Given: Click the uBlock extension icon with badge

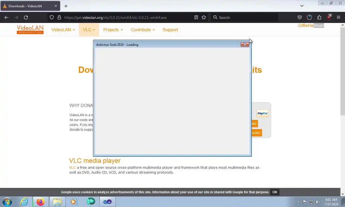Looking at the screenshot, I should (329, 17).
